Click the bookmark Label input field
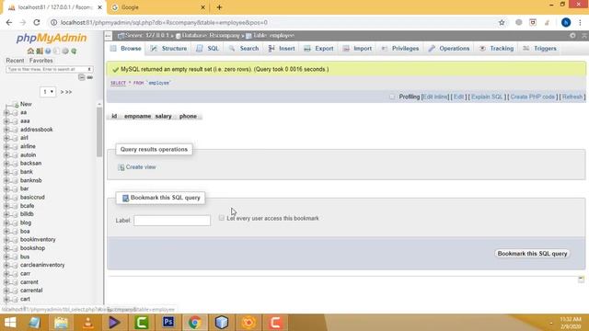The height and width of the screenshot is (331, 589). tap(172, 221)
